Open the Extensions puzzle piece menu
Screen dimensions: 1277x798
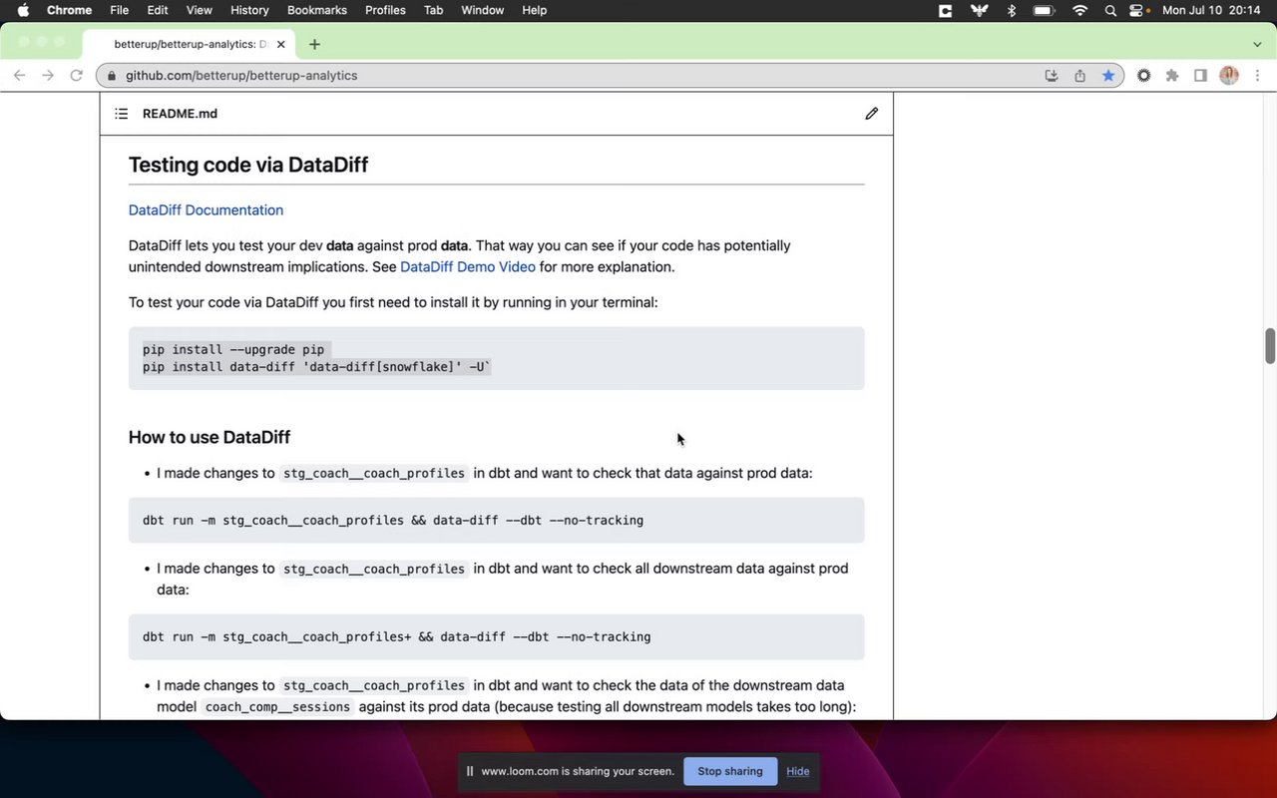pos(1172,76)
